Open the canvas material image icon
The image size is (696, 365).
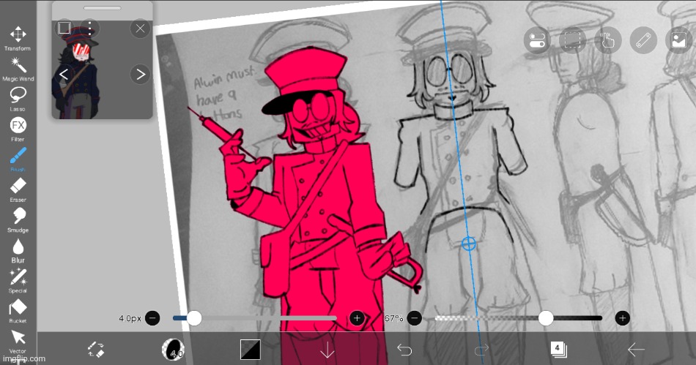679,41
